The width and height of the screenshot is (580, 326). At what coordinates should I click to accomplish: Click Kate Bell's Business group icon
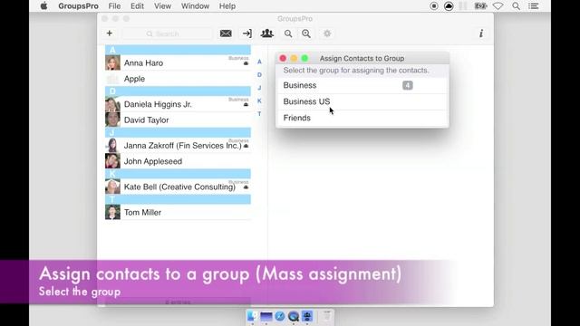[x=246, y=187]
